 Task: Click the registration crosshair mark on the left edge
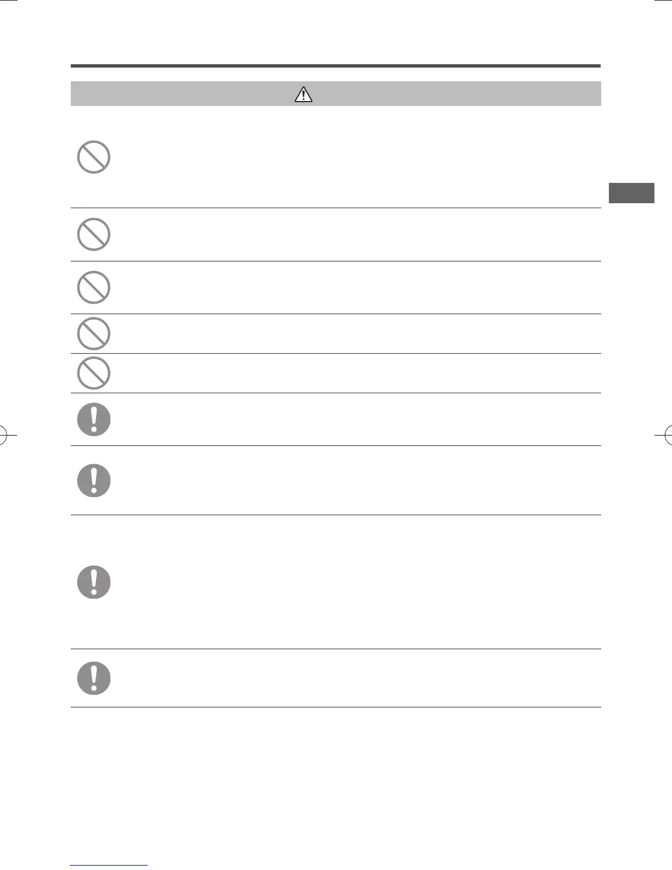7,435
